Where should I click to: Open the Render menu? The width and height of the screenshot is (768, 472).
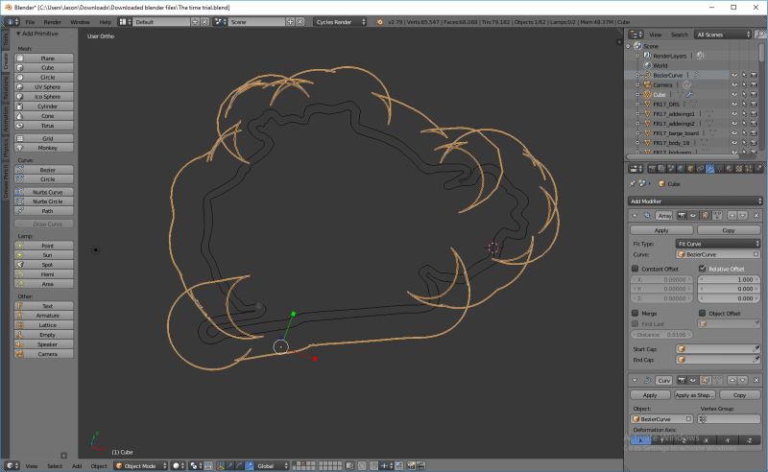point(53,22)
